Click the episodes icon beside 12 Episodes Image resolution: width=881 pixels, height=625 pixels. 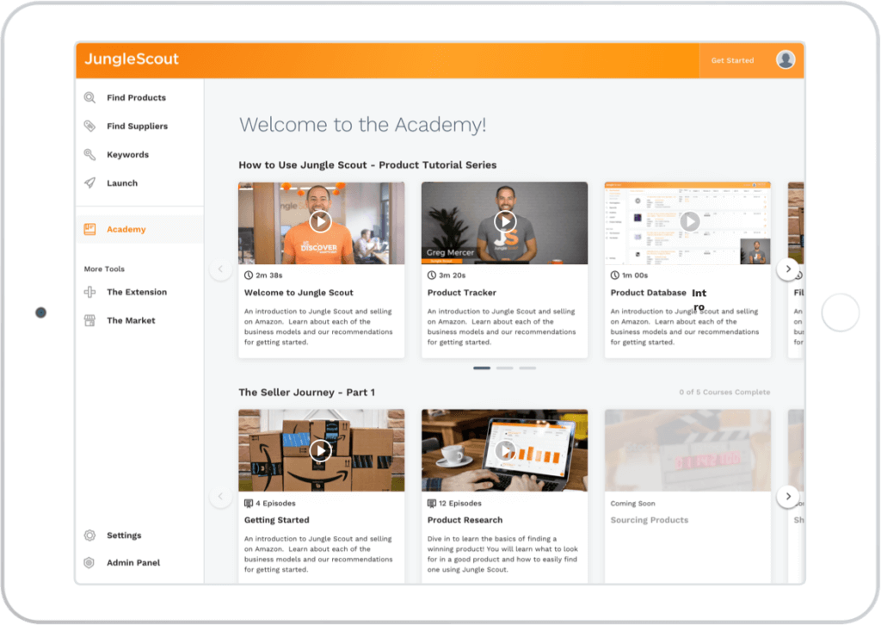click(x=432, y=503)
